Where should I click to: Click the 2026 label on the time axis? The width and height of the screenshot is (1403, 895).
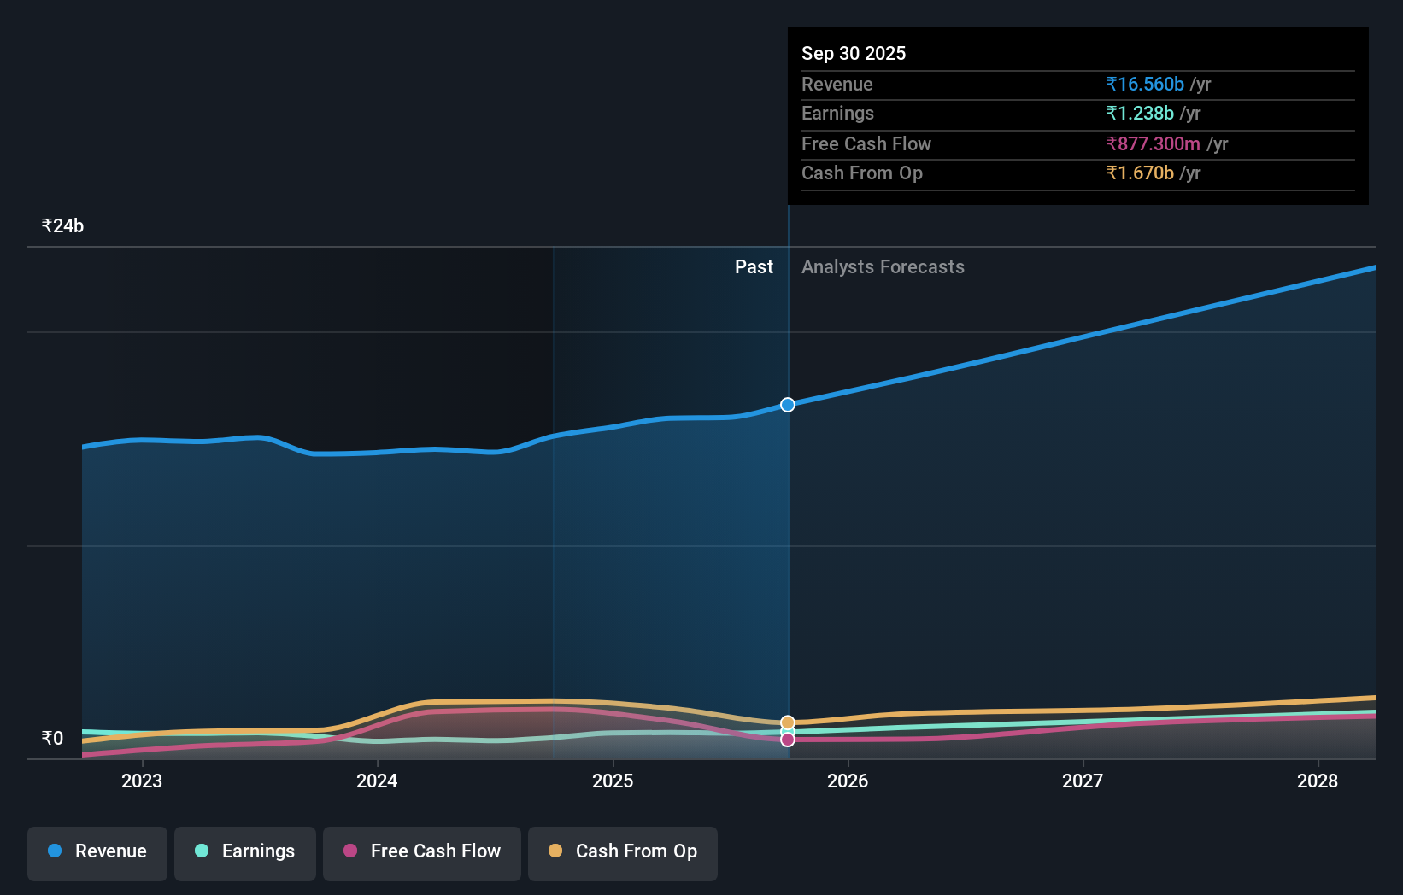pos(848,781)
